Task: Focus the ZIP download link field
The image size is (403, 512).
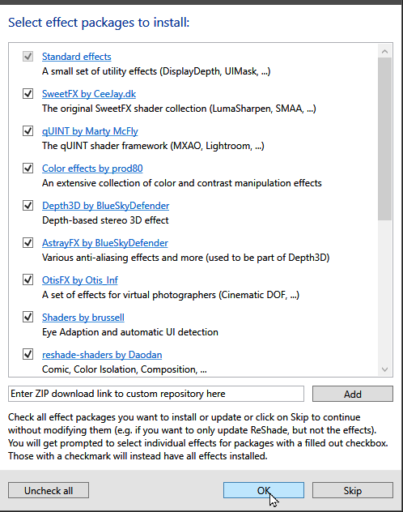Action: 156,394
